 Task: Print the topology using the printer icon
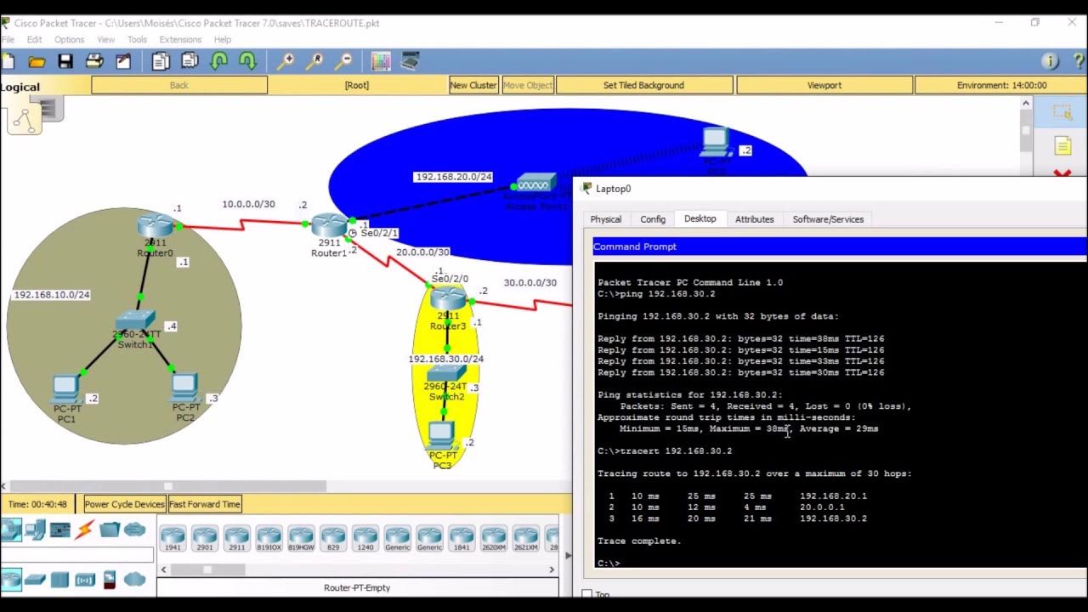point(94,61)
